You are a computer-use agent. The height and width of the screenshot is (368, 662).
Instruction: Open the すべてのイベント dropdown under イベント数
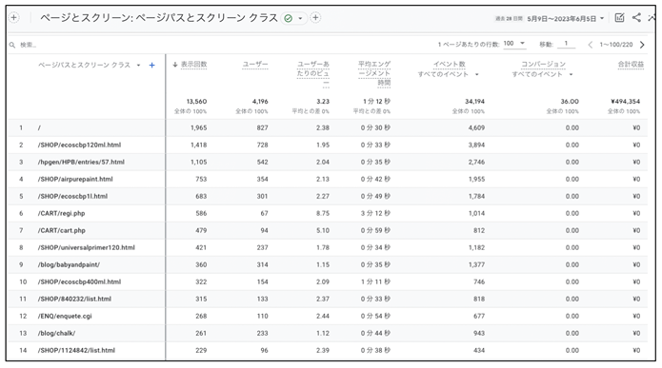point(449,74)
